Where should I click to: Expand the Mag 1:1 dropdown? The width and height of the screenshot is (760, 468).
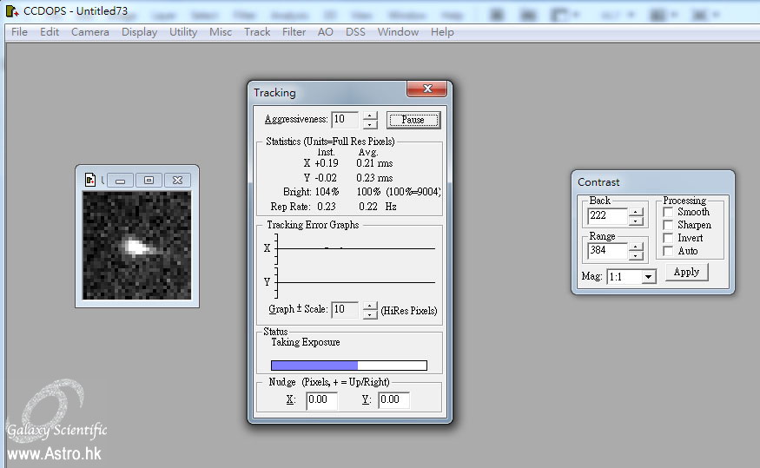[647, 277]
